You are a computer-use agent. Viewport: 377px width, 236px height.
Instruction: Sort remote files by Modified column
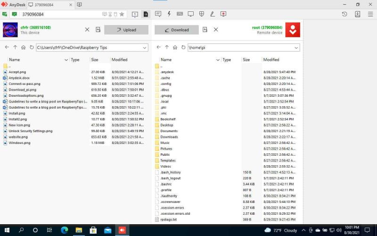271,60
